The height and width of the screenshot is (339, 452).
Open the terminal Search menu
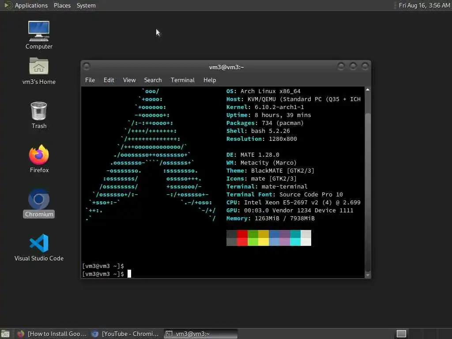click(x=153, y=80)
